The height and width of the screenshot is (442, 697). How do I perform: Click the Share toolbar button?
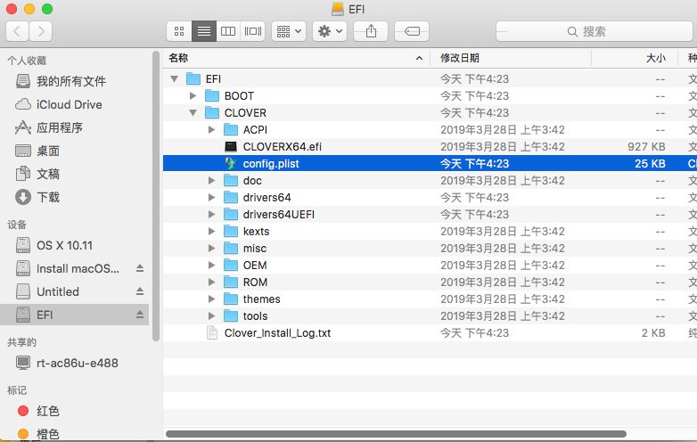click(x=371, y=31)
